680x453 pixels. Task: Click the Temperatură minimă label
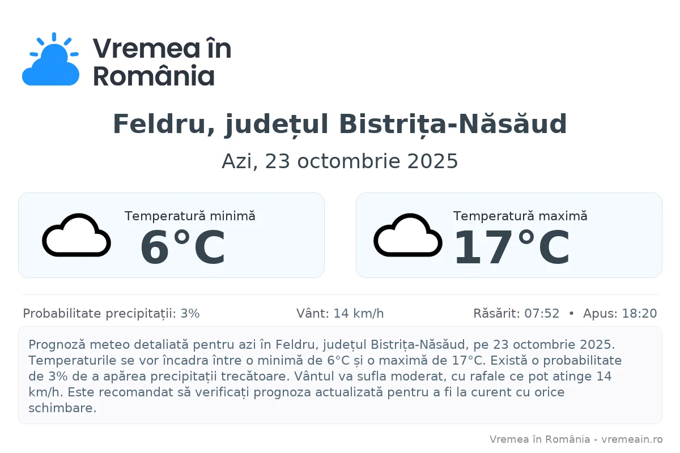pyautogui.click(x=190, y=216)
